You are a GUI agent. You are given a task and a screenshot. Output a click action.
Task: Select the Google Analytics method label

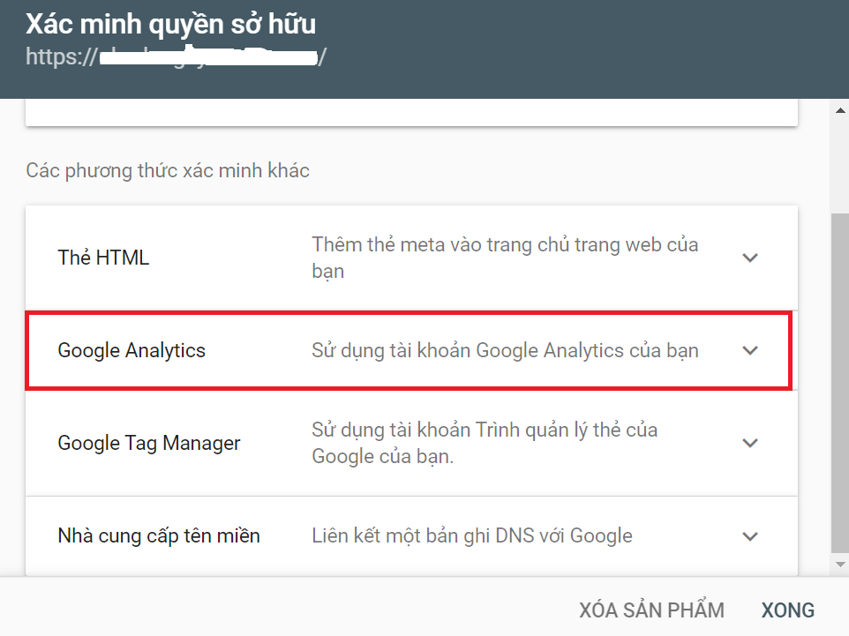131,350
